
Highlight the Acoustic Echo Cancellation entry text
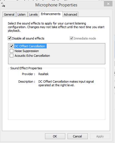pyautogui.click(x=32, y=56)
